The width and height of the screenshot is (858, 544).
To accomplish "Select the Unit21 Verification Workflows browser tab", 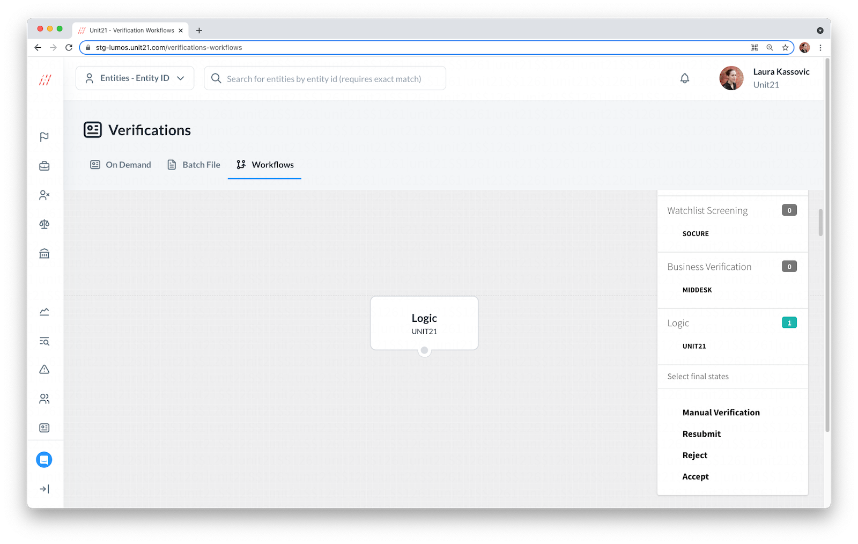I will (131, 31).
